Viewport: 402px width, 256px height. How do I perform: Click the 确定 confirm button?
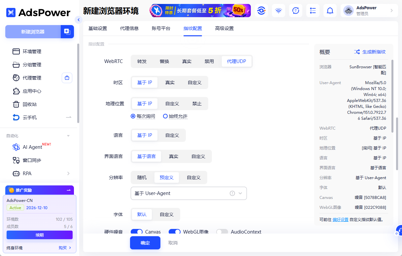145,243
